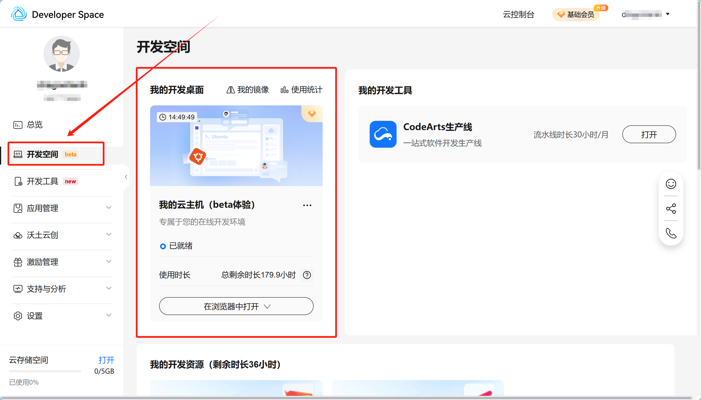The image size is (701, 400).
Task: Click the share icon in floating panel
Action: pos(671,209)
